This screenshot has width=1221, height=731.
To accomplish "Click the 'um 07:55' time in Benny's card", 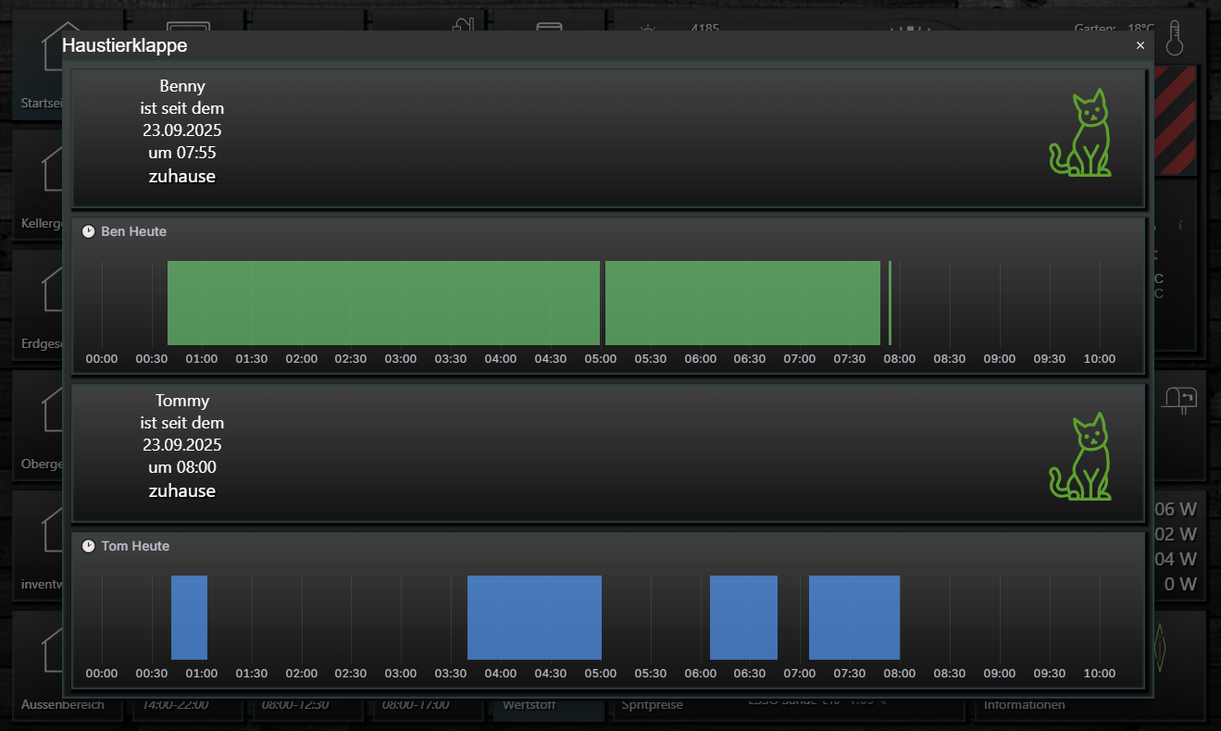I will coord(182,153).
